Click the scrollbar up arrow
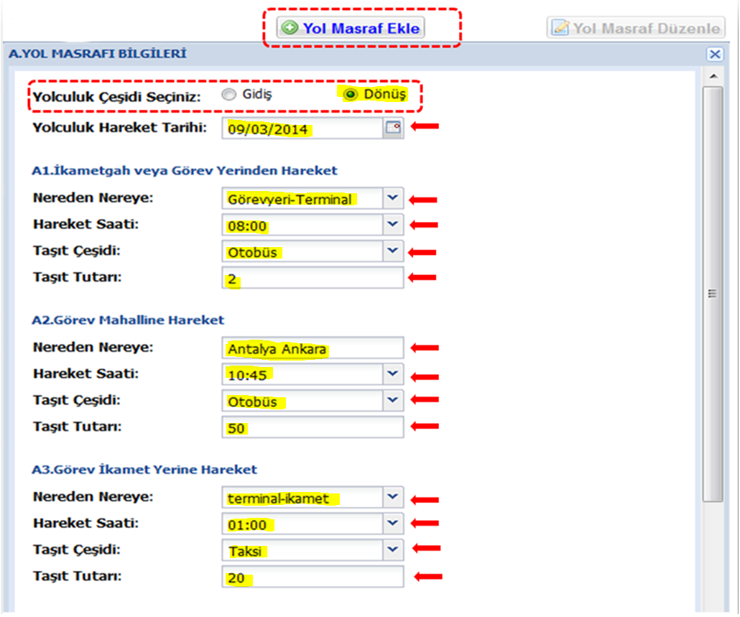 [713, 76]
